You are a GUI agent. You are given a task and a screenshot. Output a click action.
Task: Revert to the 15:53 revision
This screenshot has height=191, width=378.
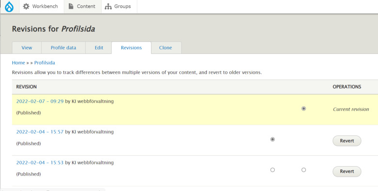[347, 171]
